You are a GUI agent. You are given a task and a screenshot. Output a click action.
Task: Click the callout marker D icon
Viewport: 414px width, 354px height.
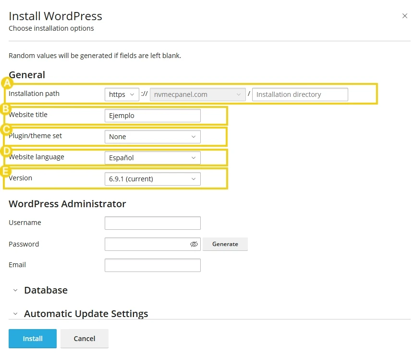7,151
